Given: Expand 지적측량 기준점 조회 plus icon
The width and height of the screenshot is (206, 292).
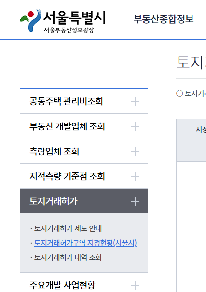Looking at the screenshot, I should click(x=135, y=176).
